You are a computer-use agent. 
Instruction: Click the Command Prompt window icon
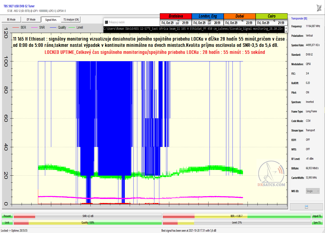pos(106,22)
